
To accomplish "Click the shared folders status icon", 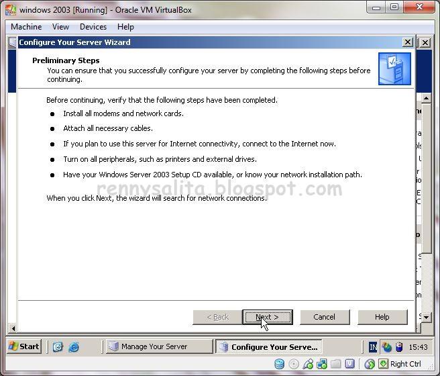I will pos(336,364).
